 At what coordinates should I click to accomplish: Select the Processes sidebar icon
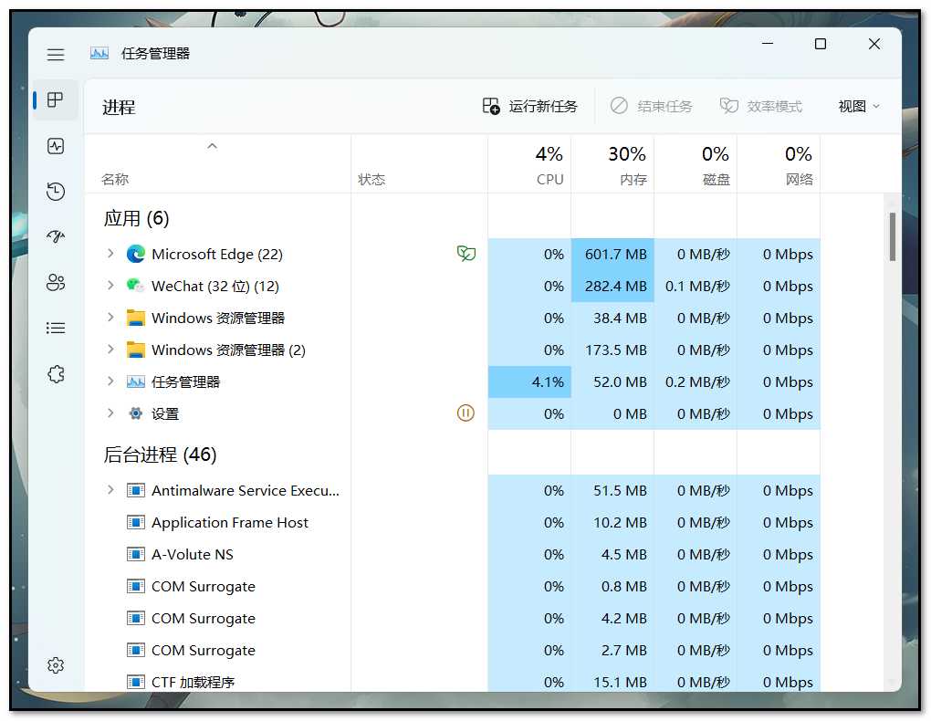tap(56, 100)
